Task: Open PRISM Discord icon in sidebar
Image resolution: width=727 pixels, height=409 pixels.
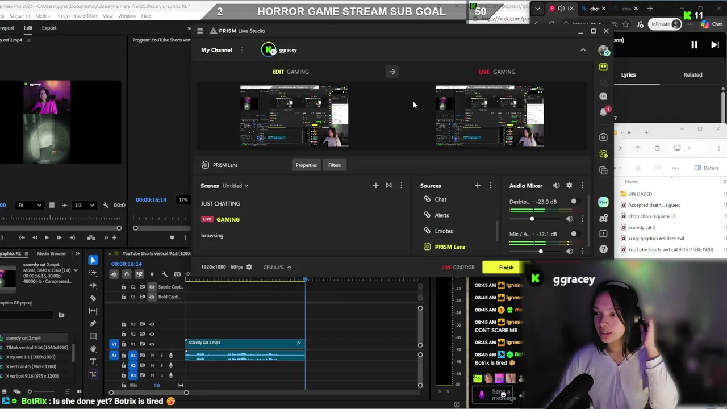Action: (603, 218)
